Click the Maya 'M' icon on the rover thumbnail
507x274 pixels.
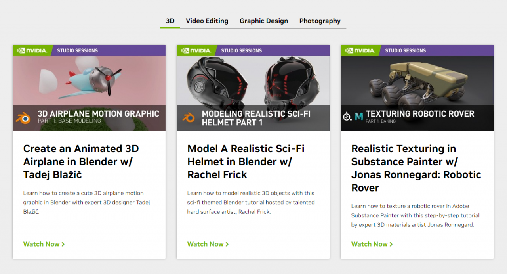358,117
